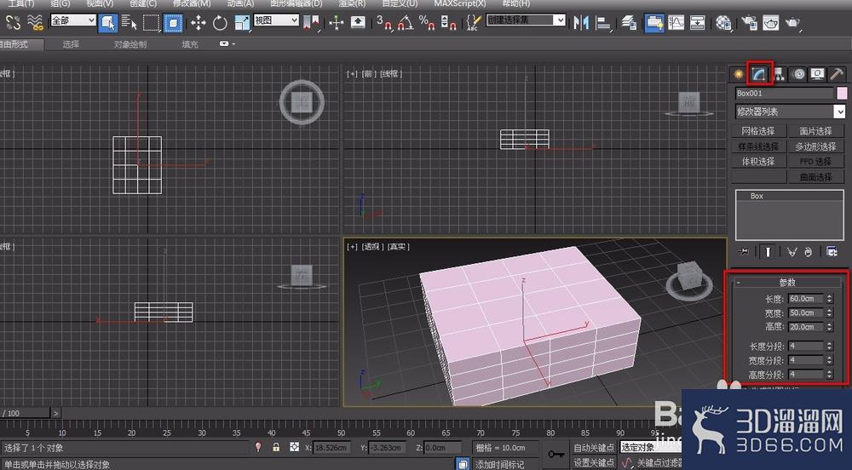Viewport: 852px width, 470px height.
Task: Click the 网格选择 modifier button
Action: [x=758, y=131]
